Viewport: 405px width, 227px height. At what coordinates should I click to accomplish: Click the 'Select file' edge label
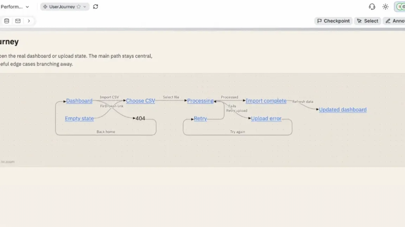[x=171, y=97]
